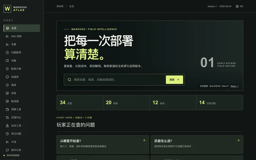Open 常见问题 FAQ in sidebar
The image size is (256, 160).
[22, 134]
